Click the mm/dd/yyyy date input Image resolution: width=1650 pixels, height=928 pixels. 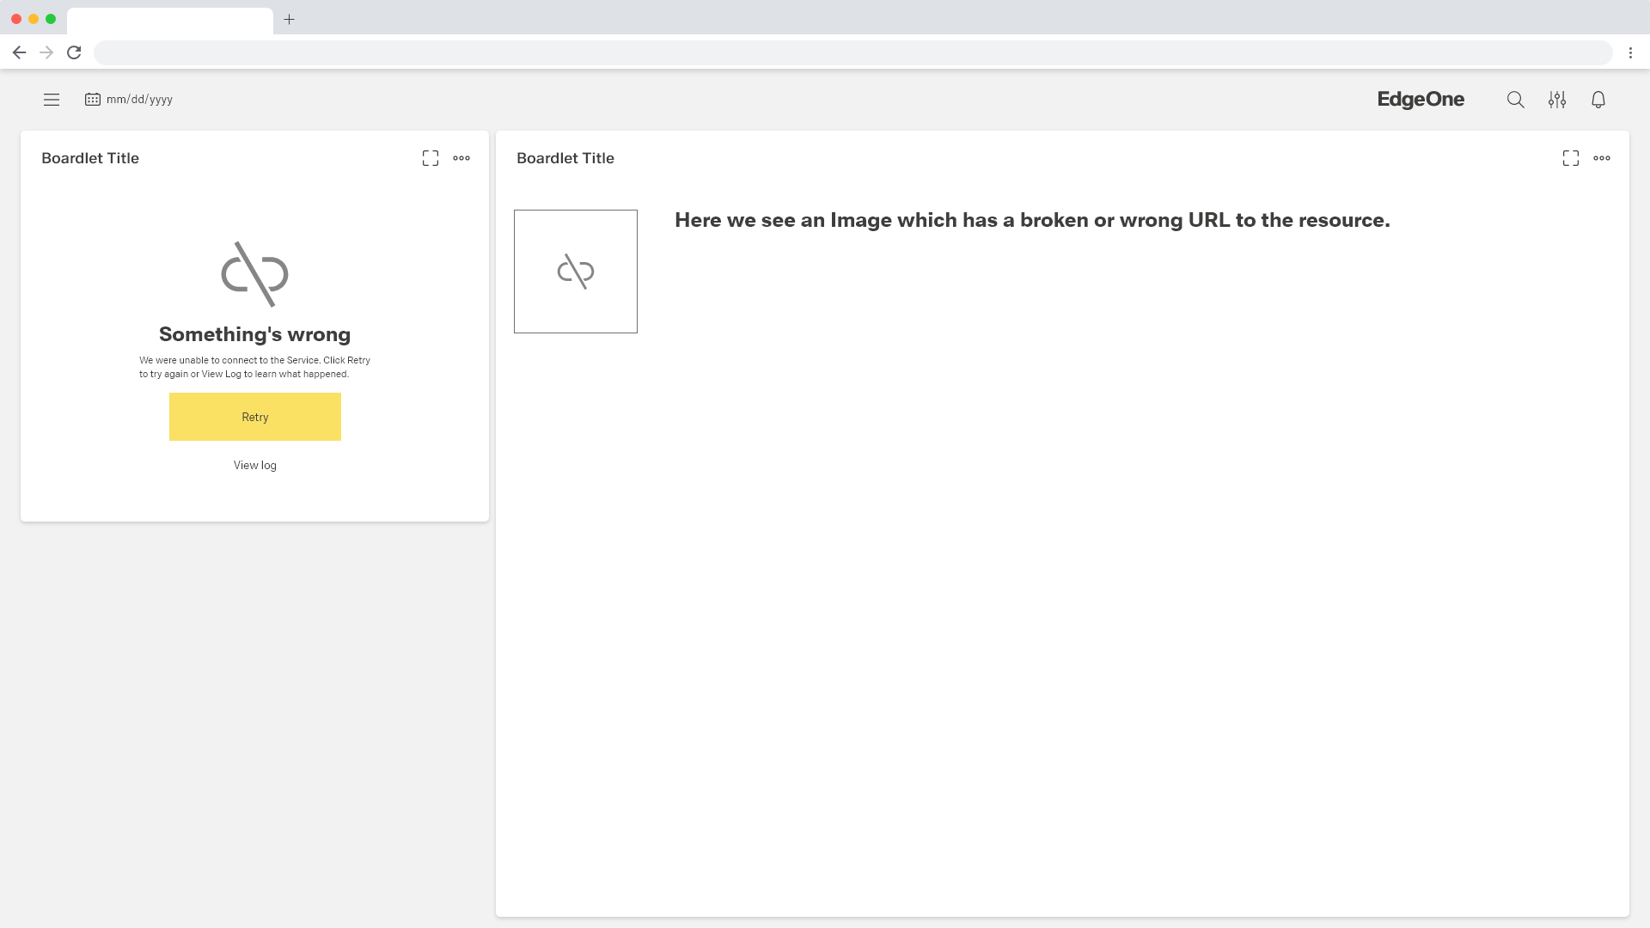[x=140, y=100]
